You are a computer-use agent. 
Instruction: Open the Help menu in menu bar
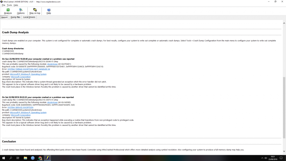point(16,5)
